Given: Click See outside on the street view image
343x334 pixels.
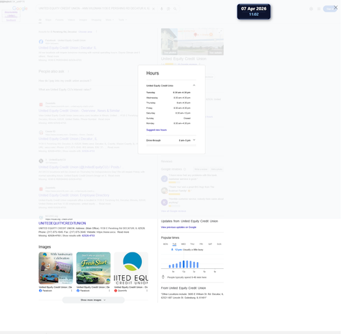Looking at the screenshot, I should point(215,53).
